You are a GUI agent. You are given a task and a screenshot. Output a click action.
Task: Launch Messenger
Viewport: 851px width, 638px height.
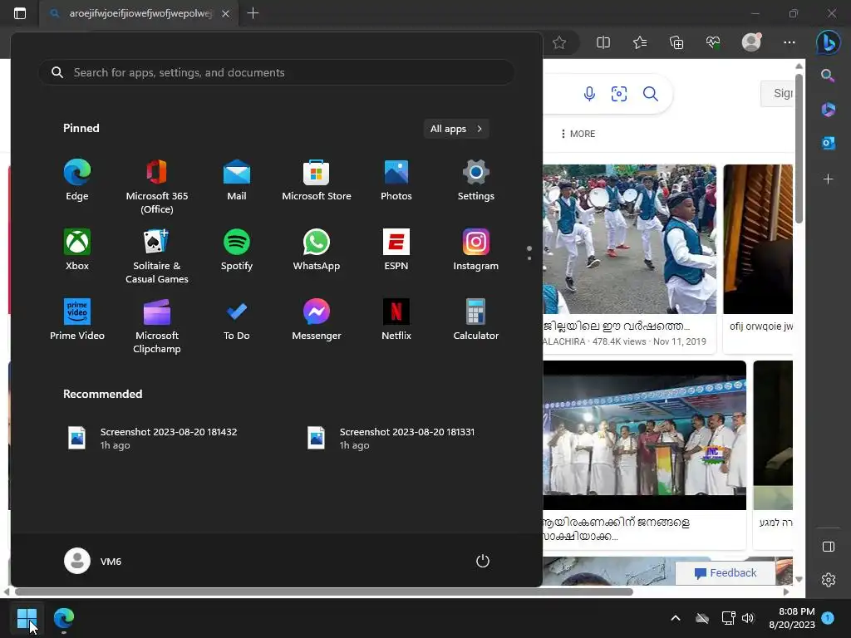pos(317,320)
